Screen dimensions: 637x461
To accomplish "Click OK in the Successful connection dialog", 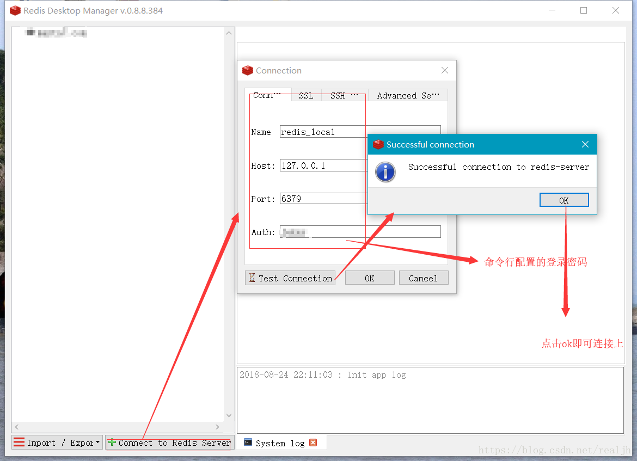I will pos(564,200).
